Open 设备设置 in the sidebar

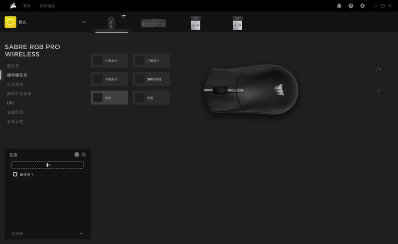15,121
